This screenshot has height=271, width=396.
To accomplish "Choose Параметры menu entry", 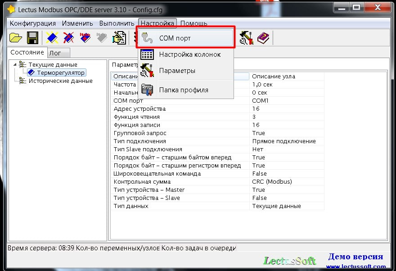I will pyautogui.click(x=186, y=71).
